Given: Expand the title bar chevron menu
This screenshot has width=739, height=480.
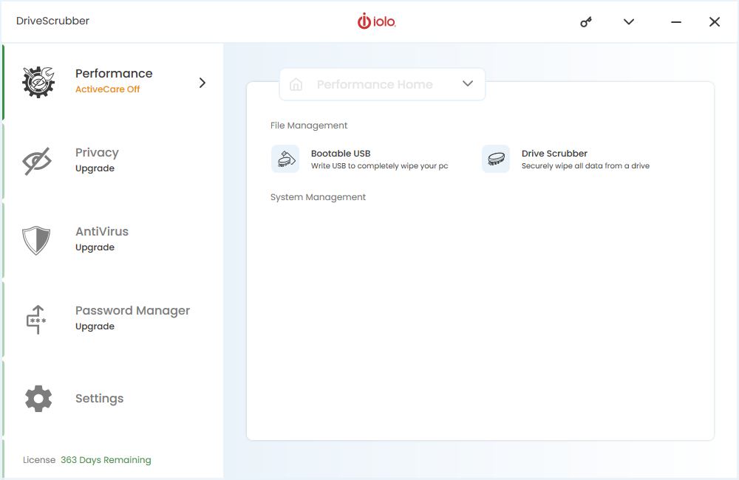Looking at the screenshot, I should coord(629,21).
